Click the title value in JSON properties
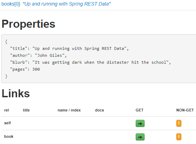 pyautogui.click(x=79, y=48)
